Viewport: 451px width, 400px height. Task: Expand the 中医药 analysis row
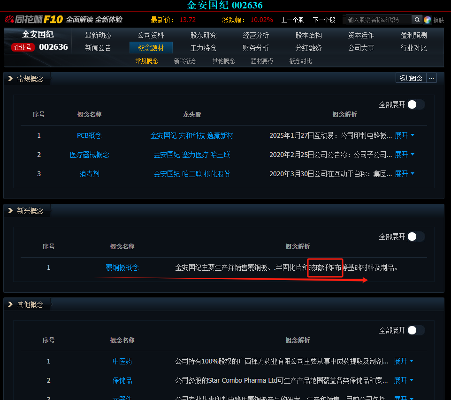[x=404, y=361]
